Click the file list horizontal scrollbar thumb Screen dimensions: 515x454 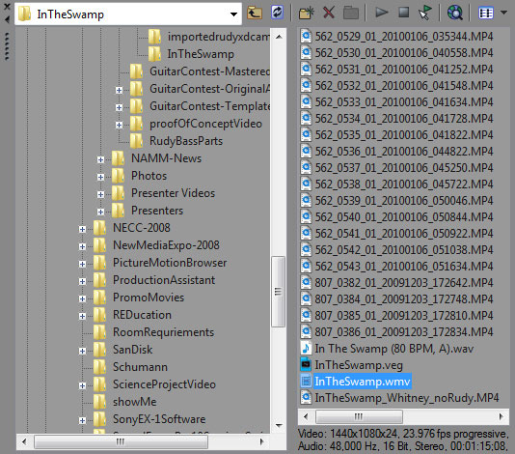(x=359, y=416)
